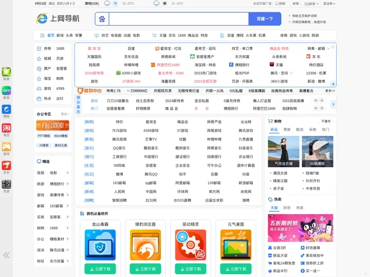370x277 pixels.
Task: Download 元气桌面 via 立即下载 button
Action: pos(236,269)
